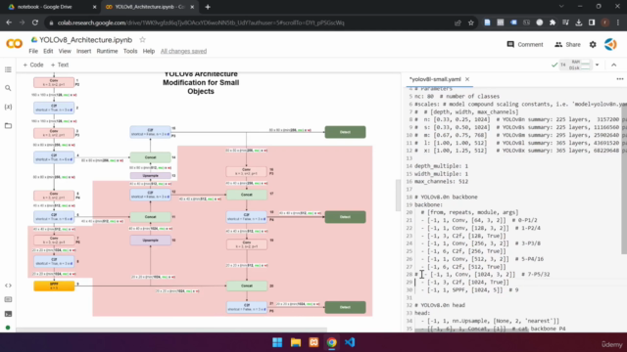Open the Files folder icon in sidebar
Image resolution: width=627 pixels, height=352 pixels.
tap(8, 126)
